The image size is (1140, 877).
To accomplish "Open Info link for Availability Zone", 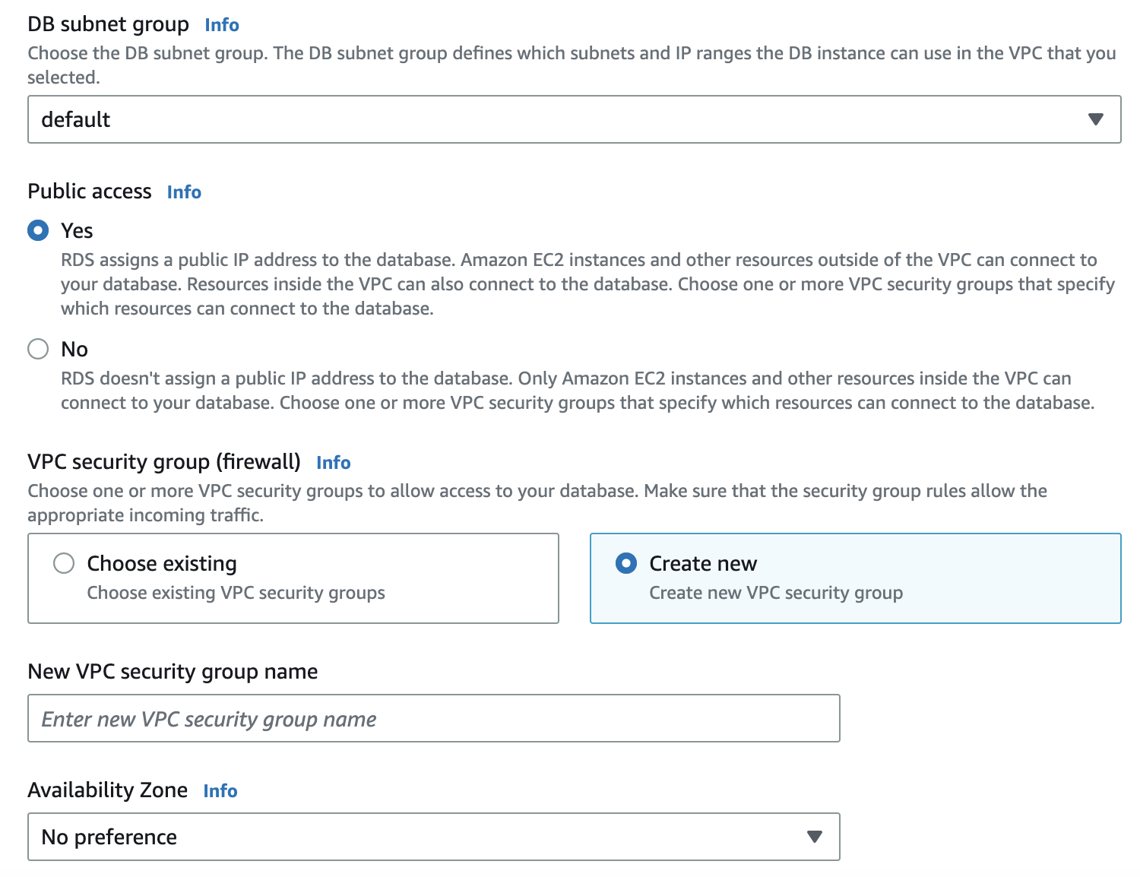I will point(220,791).
